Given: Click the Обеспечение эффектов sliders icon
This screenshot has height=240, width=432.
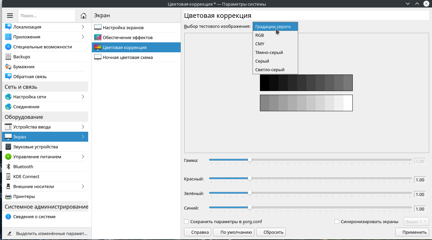Looking at the screenshot, I should 98,37.
